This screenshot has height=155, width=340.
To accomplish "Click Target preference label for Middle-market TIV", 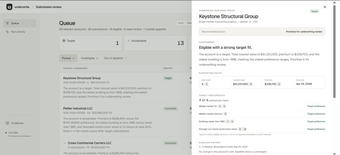I will tap(316, 106).
